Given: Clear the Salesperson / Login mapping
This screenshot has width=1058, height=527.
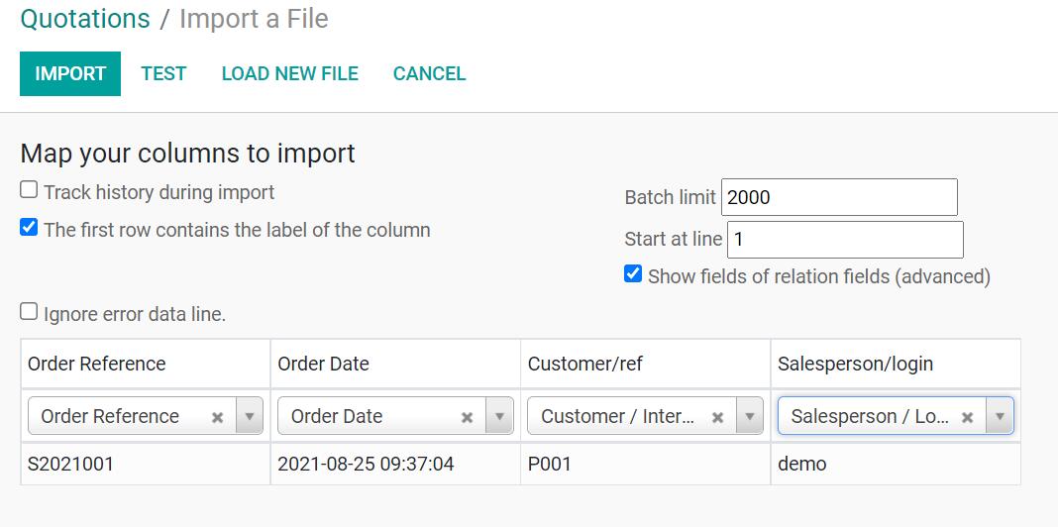Looking at the screenshot, I should 968,418.
